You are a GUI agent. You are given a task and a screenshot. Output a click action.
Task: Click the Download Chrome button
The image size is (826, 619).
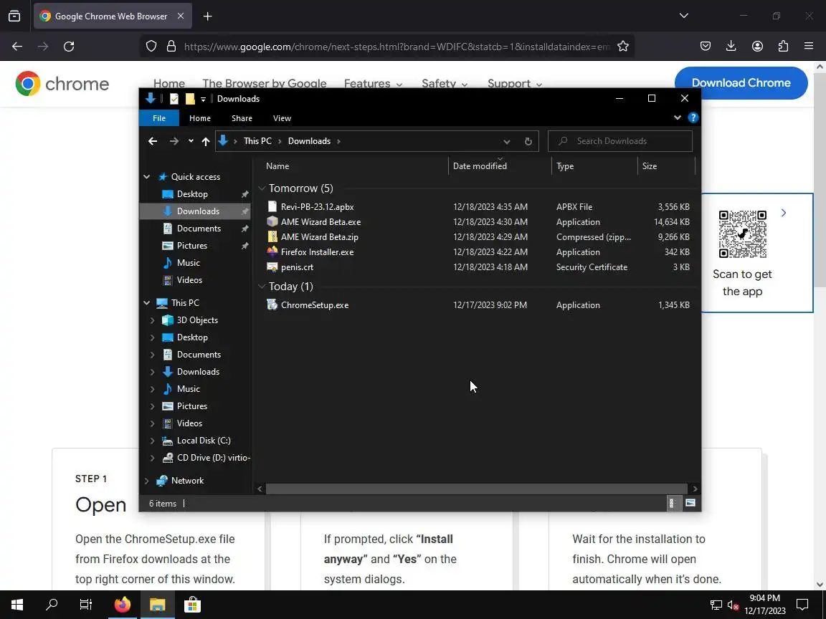[x=741, y=82]
